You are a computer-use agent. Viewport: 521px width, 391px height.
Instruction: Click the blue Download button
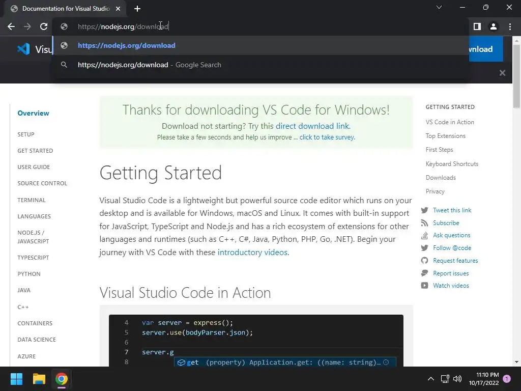coord(486,49)
